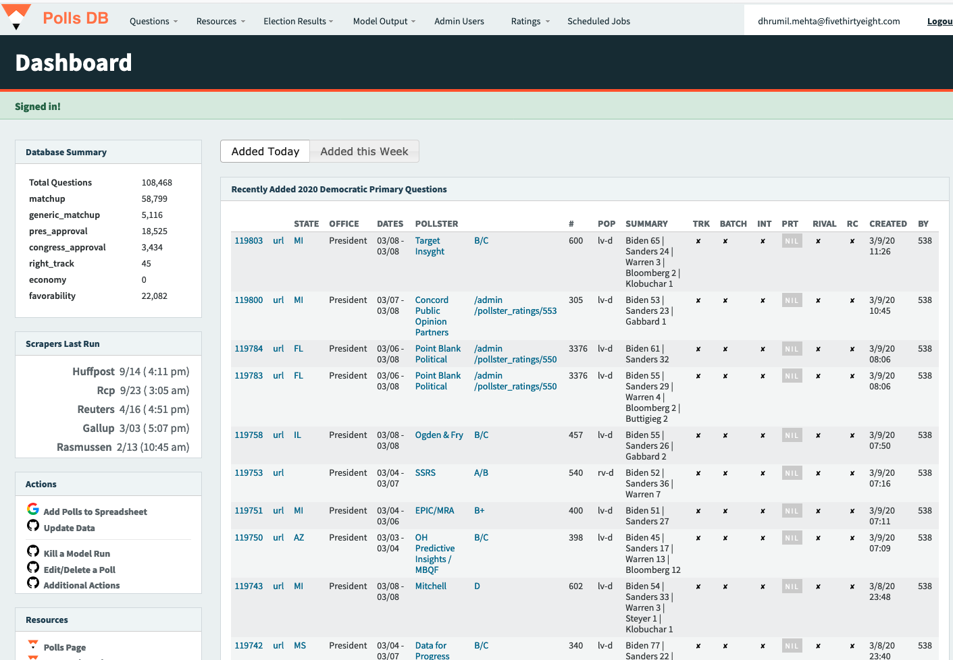
Task: Click NIL PRT badge for poll 119803
Action: (x=792, y=241)
